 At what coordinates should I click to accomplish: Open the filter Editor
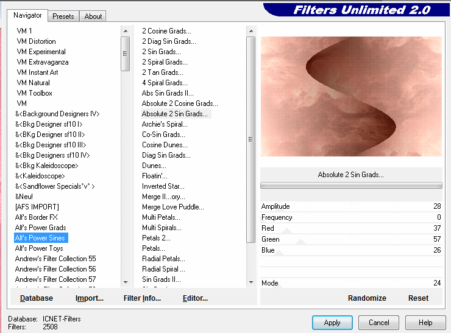[x=195, y=298]
